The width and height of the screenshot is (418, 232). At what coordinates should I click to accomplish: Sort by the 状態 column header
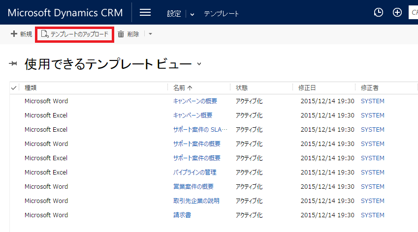[x=242, y=88]
